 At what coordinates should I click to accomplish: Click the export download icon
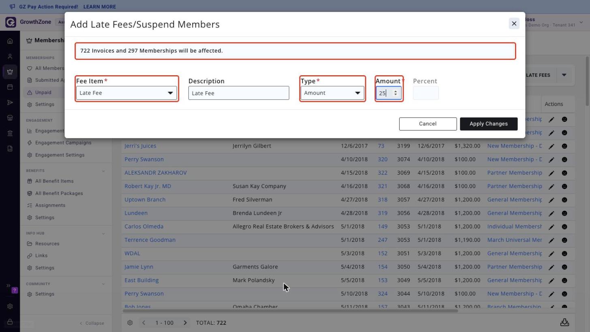click(564, 322)
